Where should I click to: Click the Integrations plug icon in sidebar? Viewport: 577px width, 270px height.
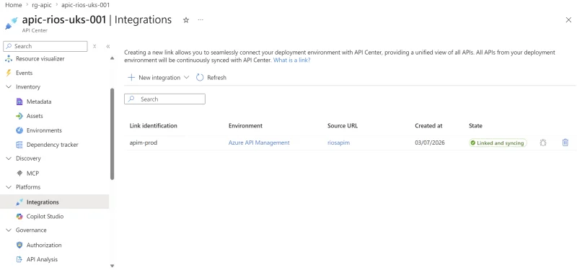point(19,202)
